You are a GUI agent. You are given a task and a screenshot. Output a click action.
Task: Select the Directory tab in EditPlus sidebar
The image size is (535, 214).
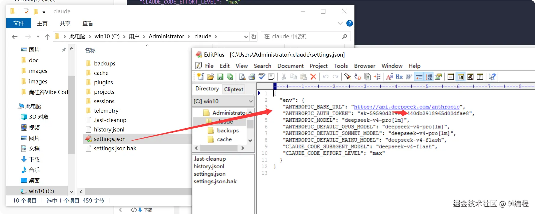pyautogui.click(x=207, y=88)
